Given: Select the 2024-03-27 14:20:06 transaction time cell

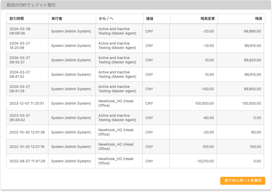Looking at the screenshot, I should pos(20,46).
